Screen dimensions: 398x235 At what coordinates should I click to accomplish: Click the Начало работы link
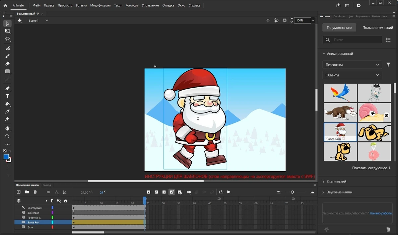(381, 213)
